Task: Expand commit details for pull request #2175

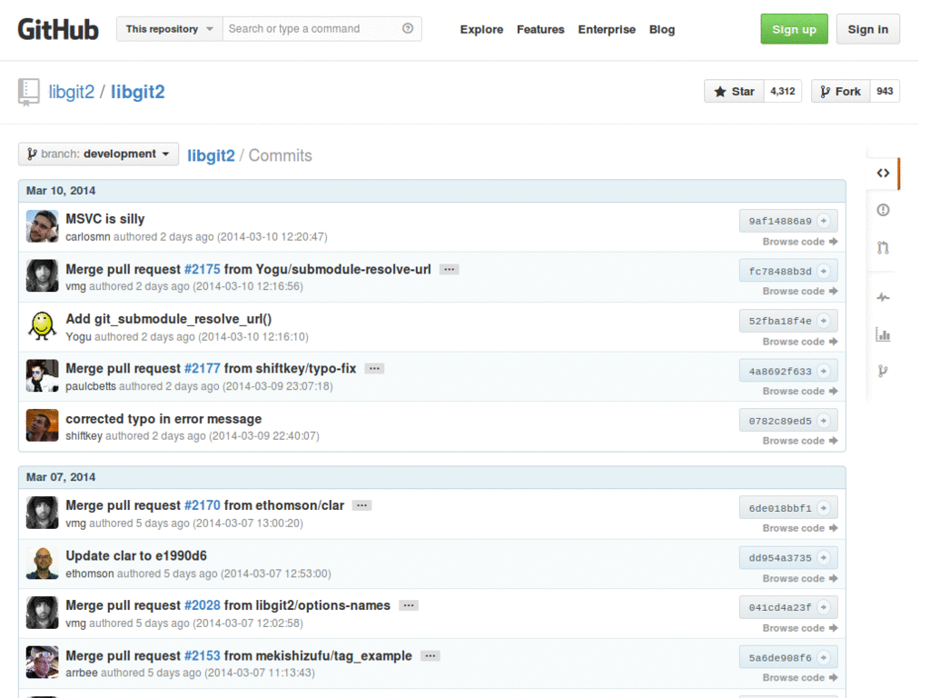Action: [x=449, y=269]
